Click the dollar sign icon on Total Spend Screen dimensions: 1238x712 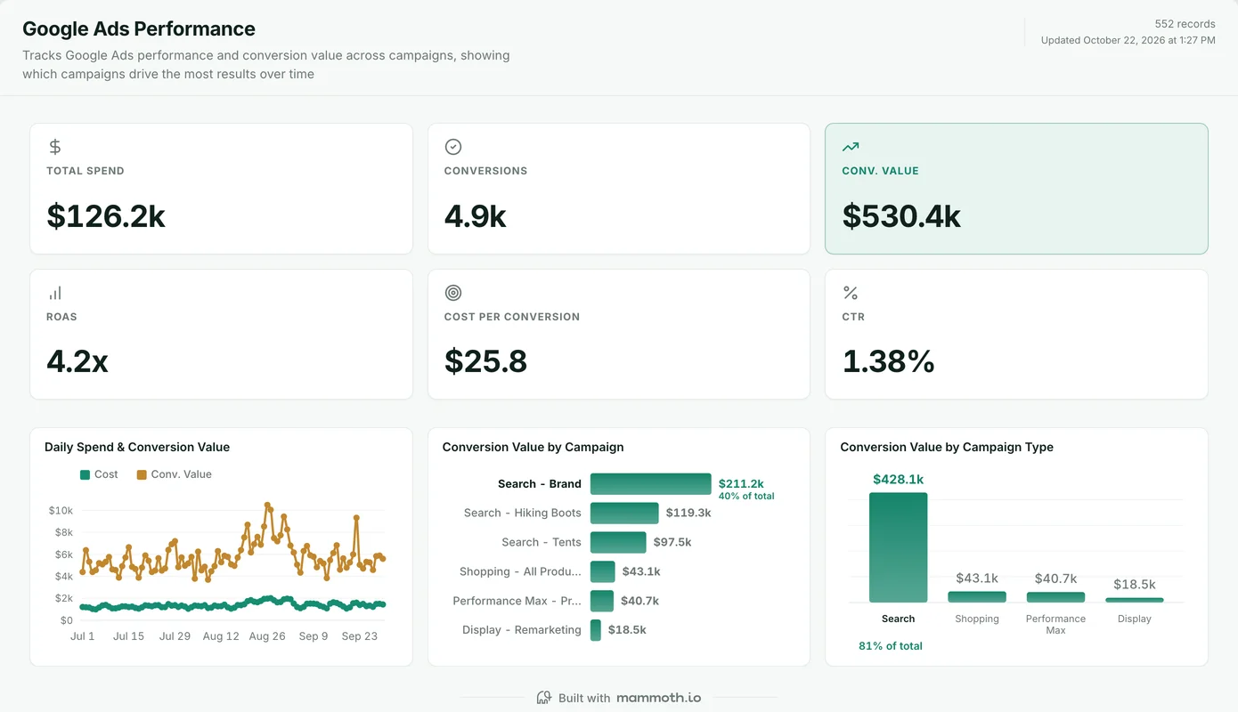(x=55, y=147)
